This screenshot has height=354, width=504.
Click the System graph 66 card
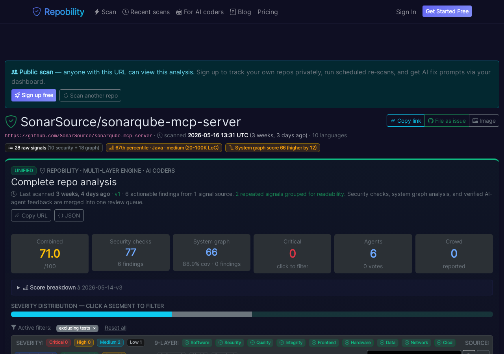click(211, 253)
